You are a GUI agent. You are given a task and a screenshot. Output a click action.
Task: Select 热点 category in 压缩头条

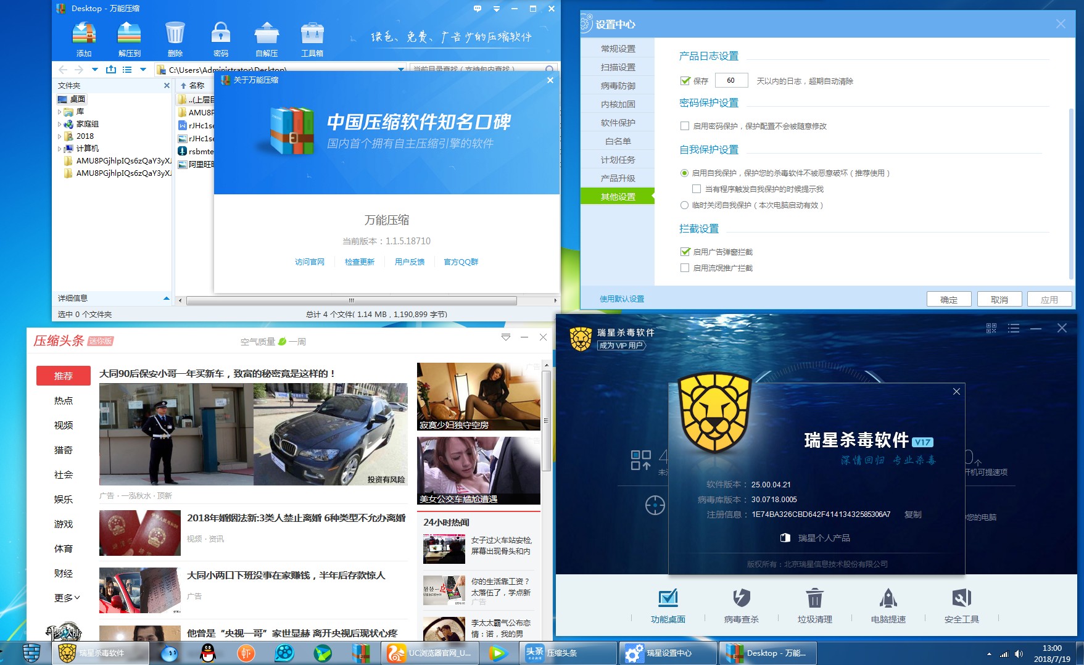64,400
